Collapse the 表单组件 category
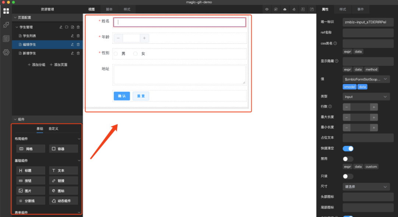 [79, 213]
